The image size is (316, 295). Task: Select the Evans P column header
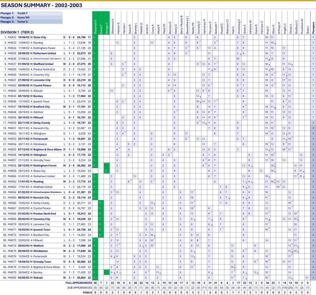pos(101,23)
